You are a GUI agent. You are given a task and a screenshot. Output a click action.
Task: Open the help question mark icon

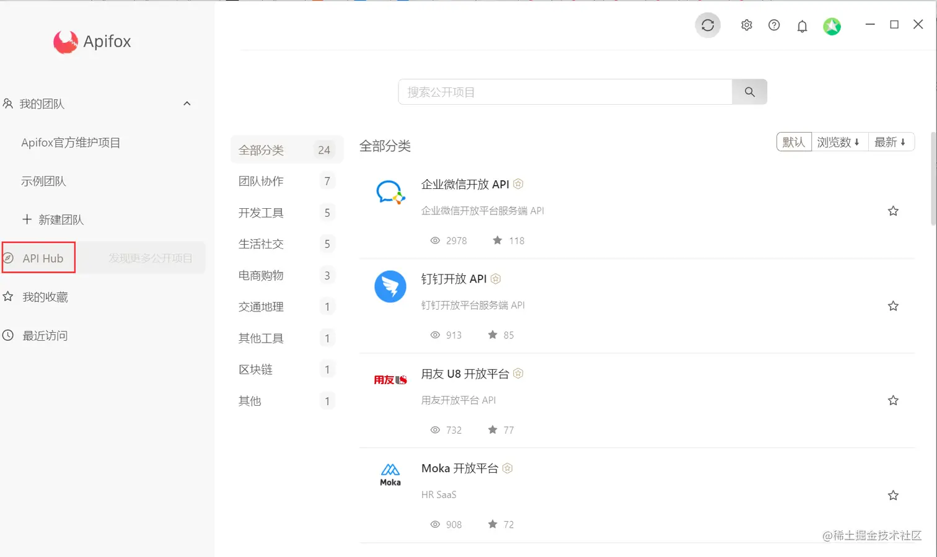tap(774, 25)
